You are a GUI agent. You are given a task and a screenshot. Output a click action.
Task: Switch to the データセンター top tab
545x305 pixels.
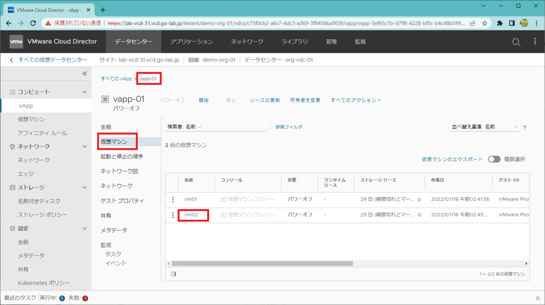134,42
